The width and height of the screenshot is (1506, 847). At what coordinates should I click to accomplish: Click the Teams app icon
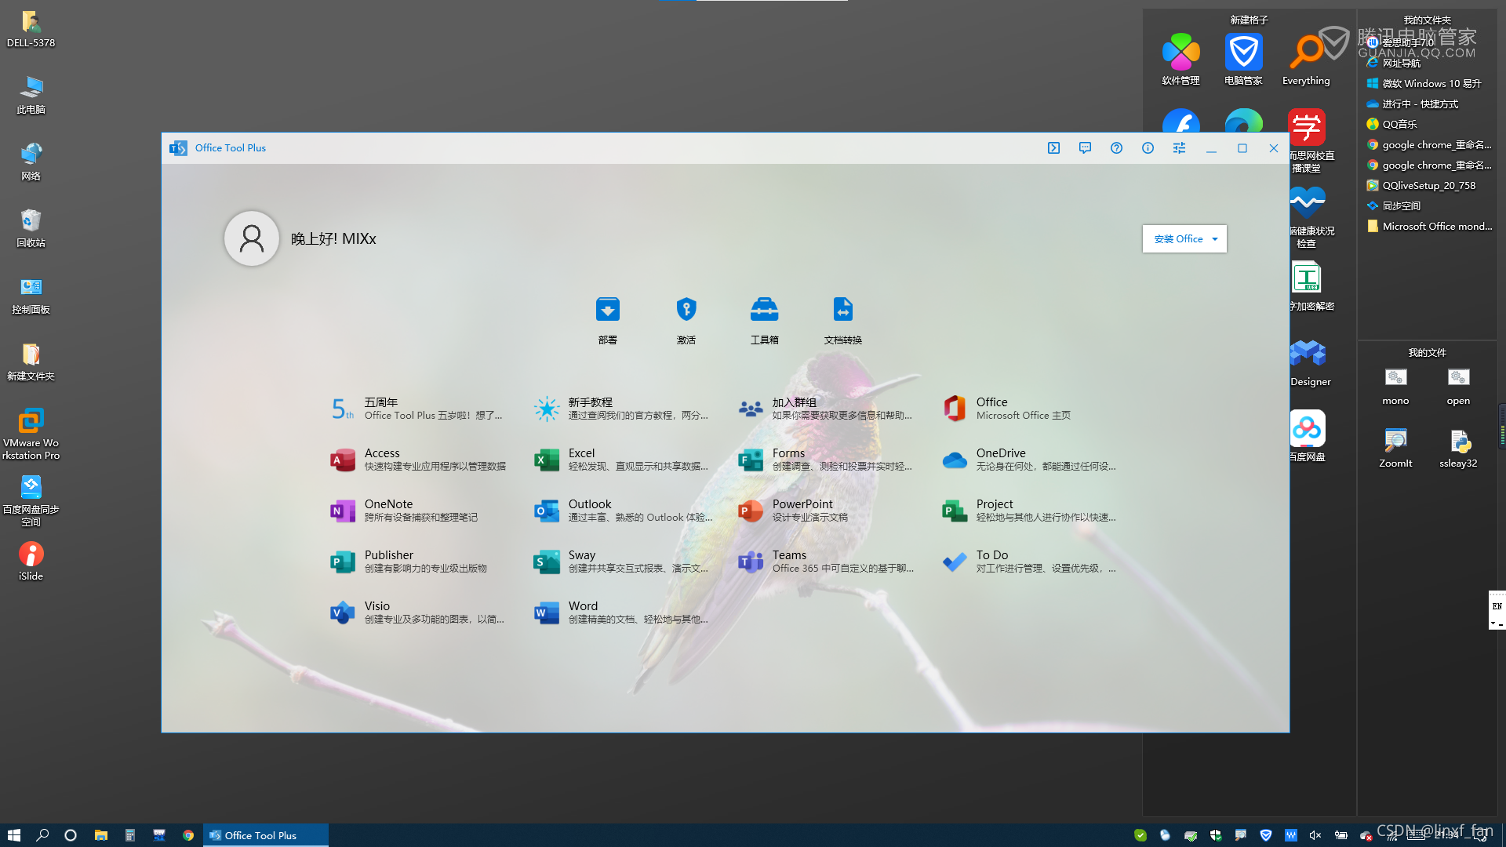coord(751,562)
